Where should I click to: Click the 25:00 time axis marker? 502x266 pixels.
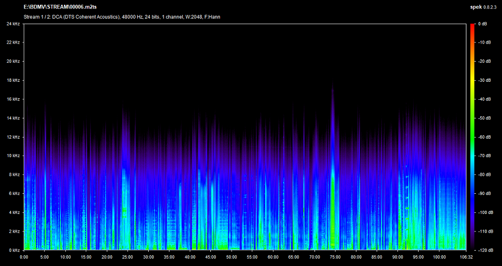click(127, 256)
